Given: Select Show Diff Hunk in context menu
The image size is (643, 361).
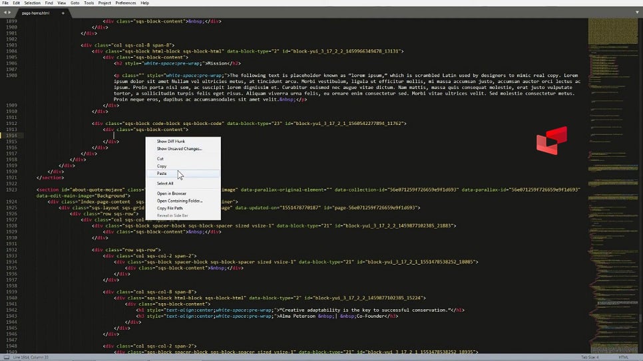Looking at the screenshot, I should coord(171,142).
